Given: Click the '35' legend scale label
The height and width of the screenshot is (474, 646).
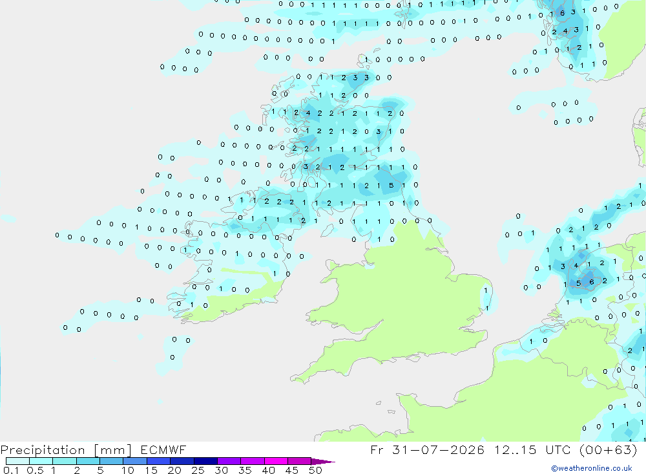Looking at the screenshot, I should tap(245, 470).
